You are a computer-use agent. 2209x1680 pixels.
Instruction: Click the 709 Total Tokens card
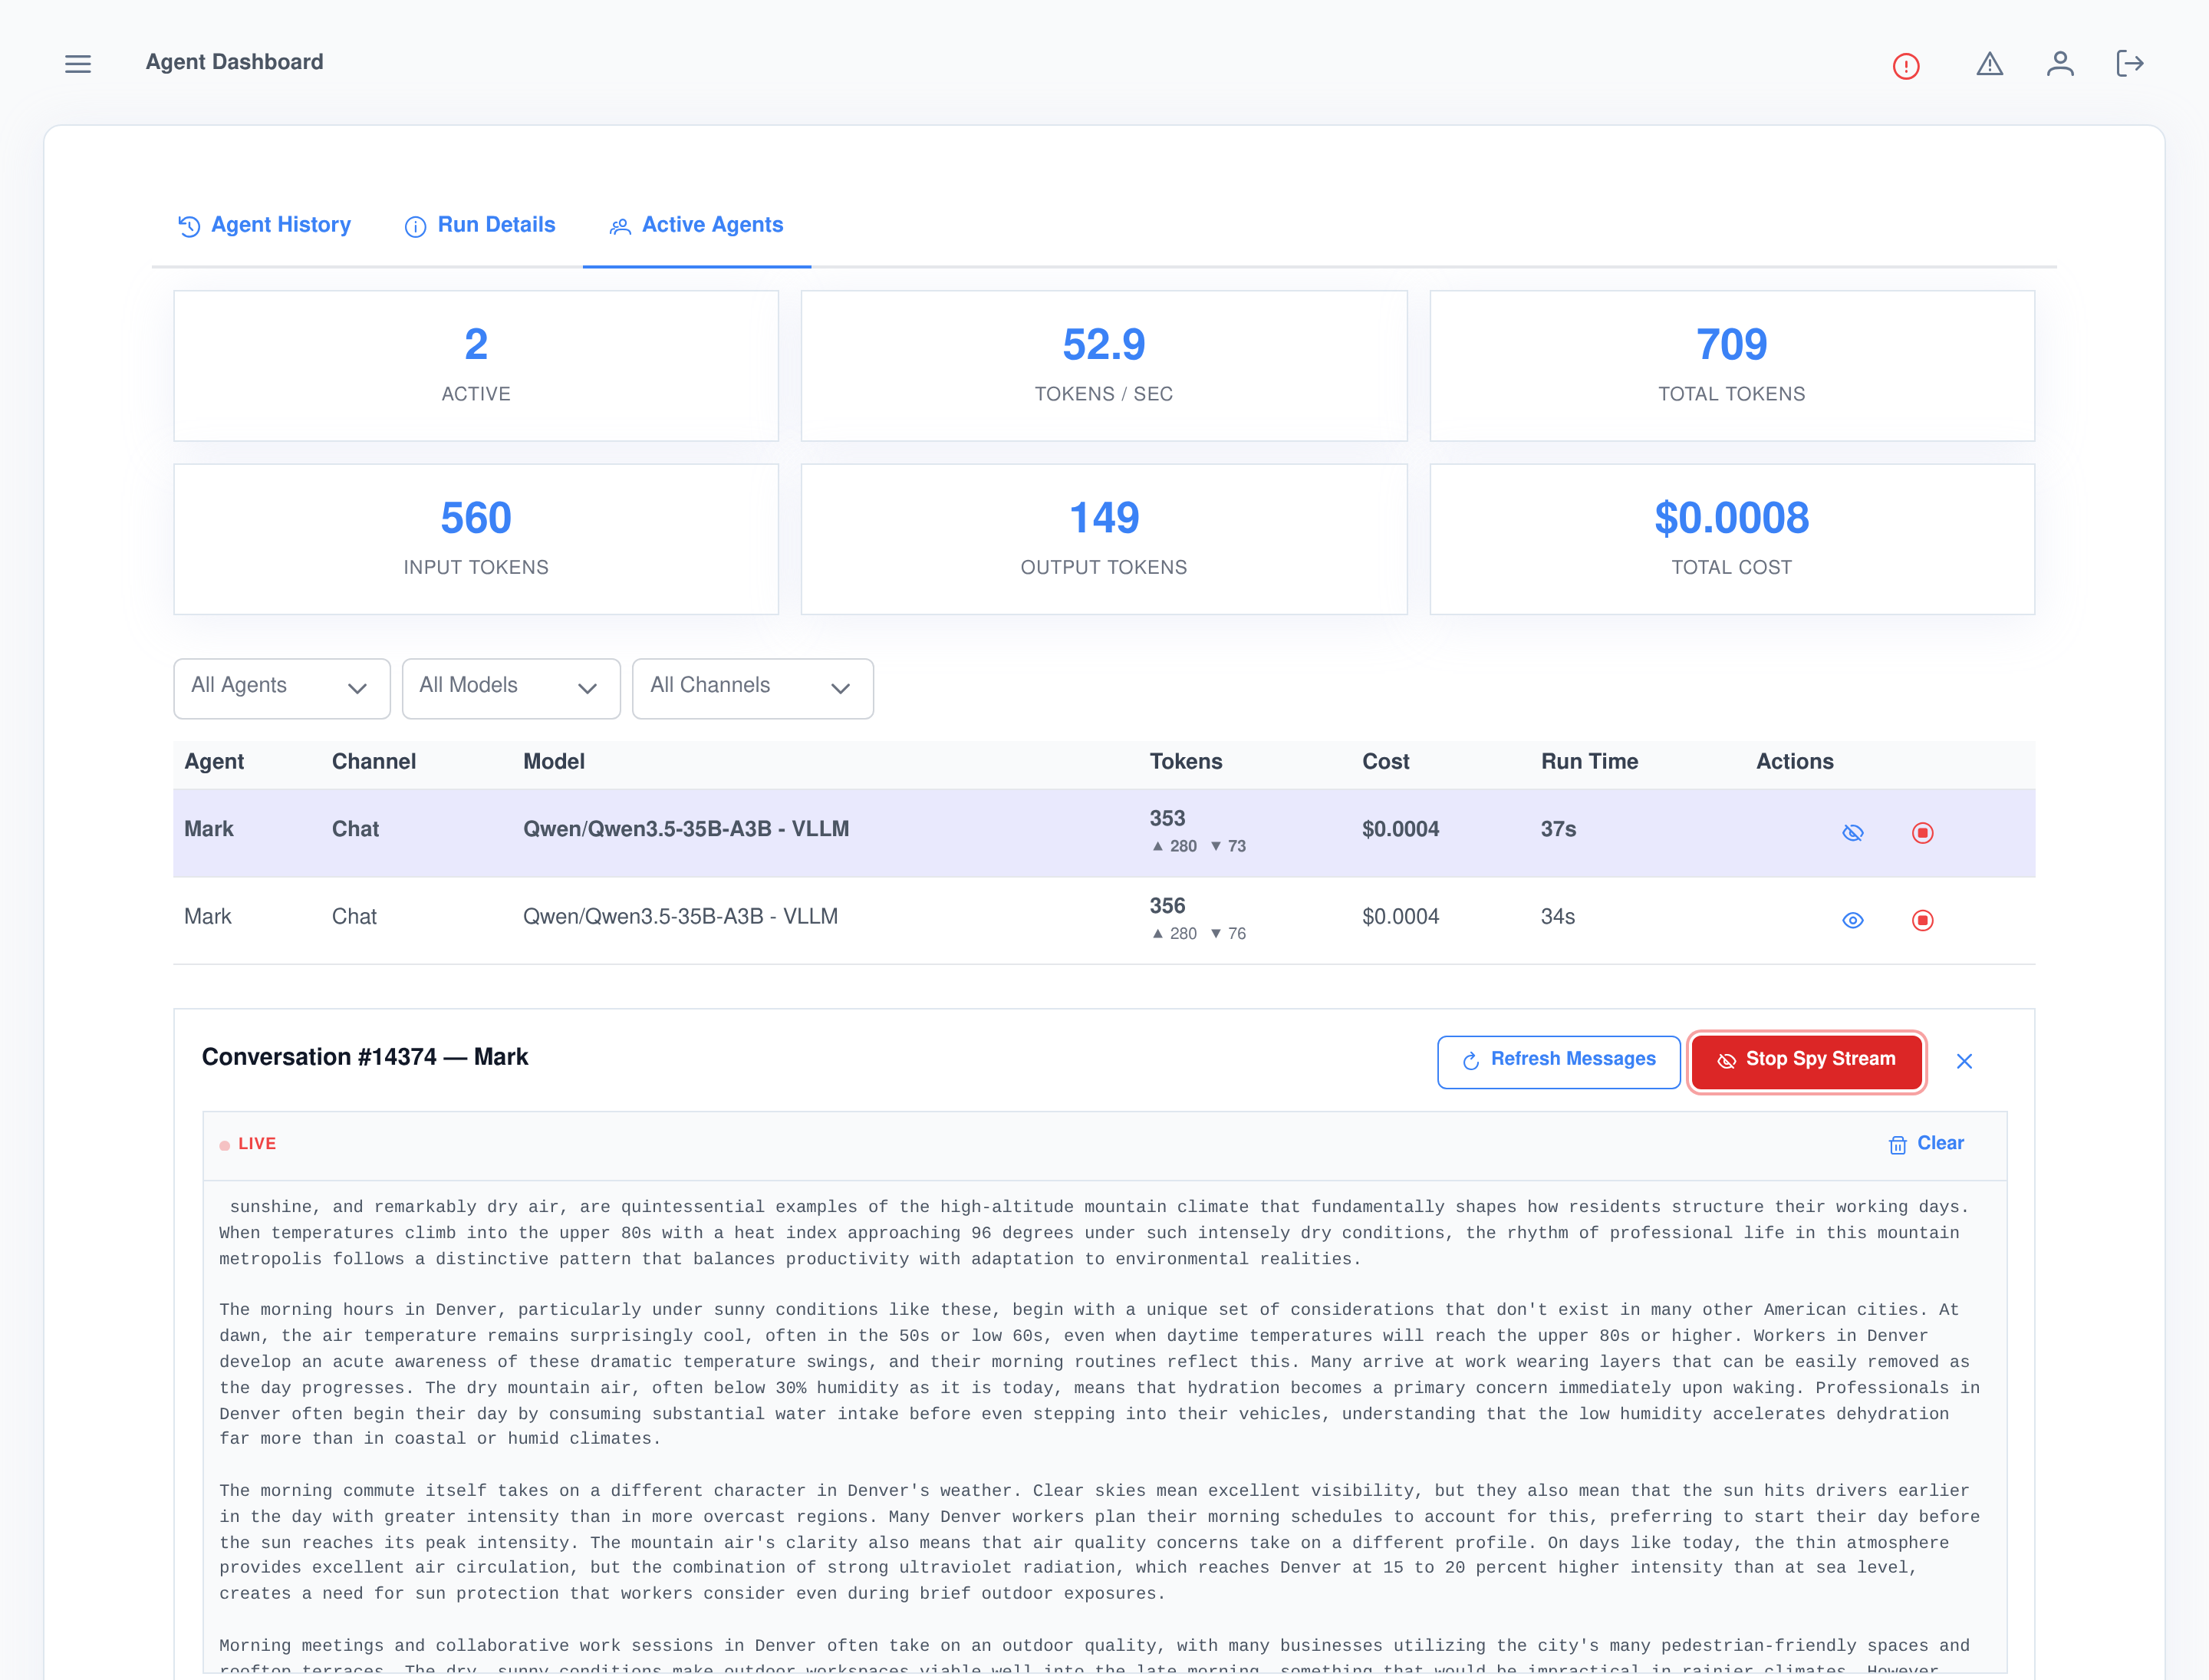point(1732,366)
